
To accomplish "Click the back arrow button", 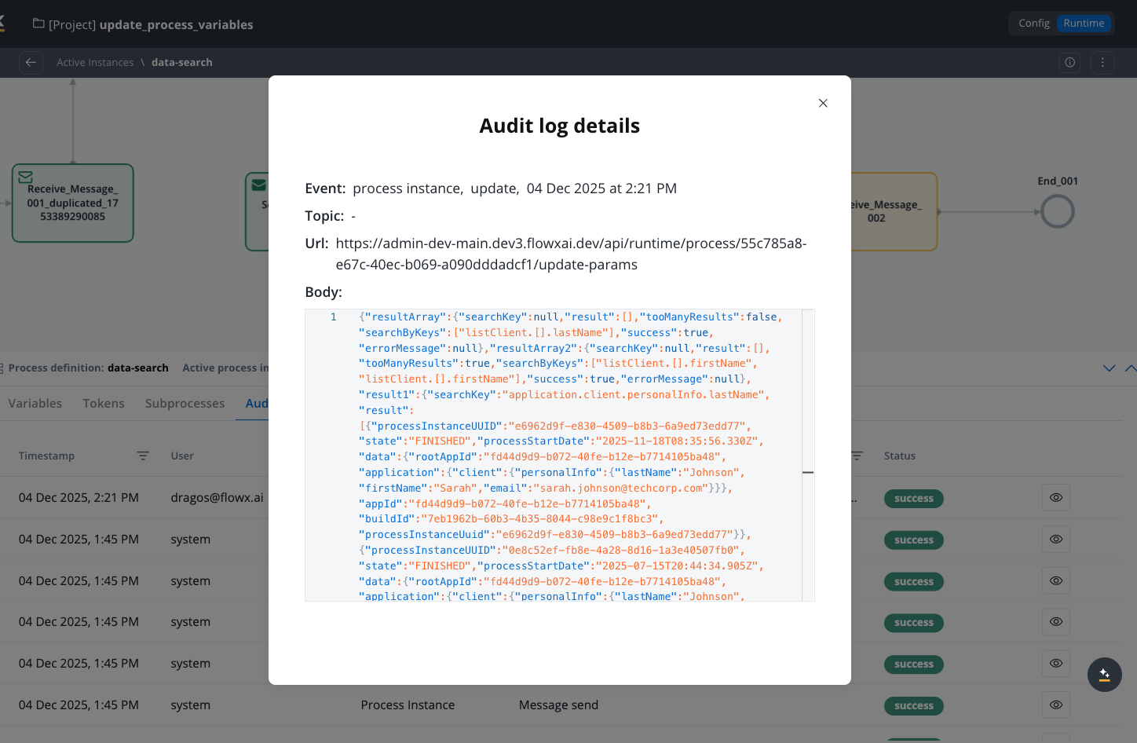I will (x=31, y=62).
